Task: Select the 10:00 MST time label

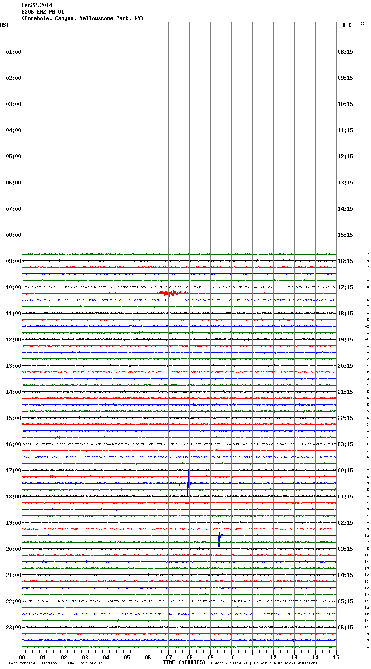Action: click(x=14, y=287)
